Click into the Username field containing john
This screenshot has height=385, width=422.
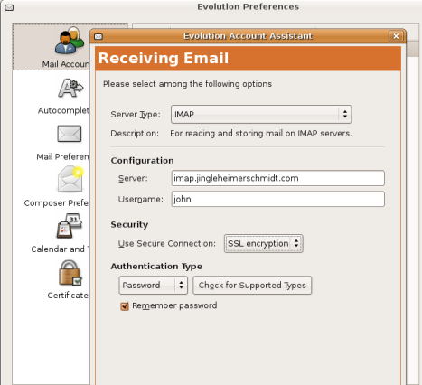tap(278, 199)
